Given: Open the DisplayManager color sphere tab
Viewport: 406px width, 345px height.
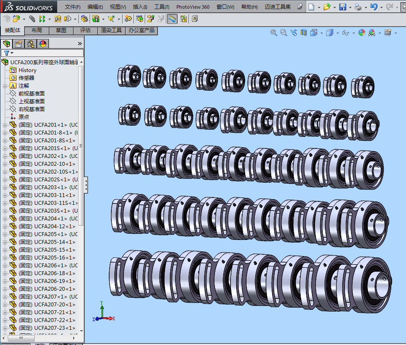Looking at the screenshot, I should click(43, 44).
